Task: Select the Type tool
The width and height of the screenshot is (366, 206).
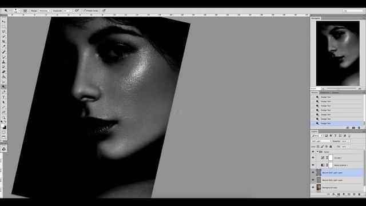Action: point(3,97)
